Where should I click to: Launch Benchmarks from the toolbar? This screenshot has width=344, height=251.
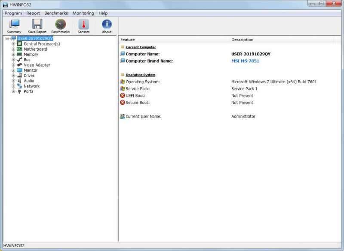point(60,26)
